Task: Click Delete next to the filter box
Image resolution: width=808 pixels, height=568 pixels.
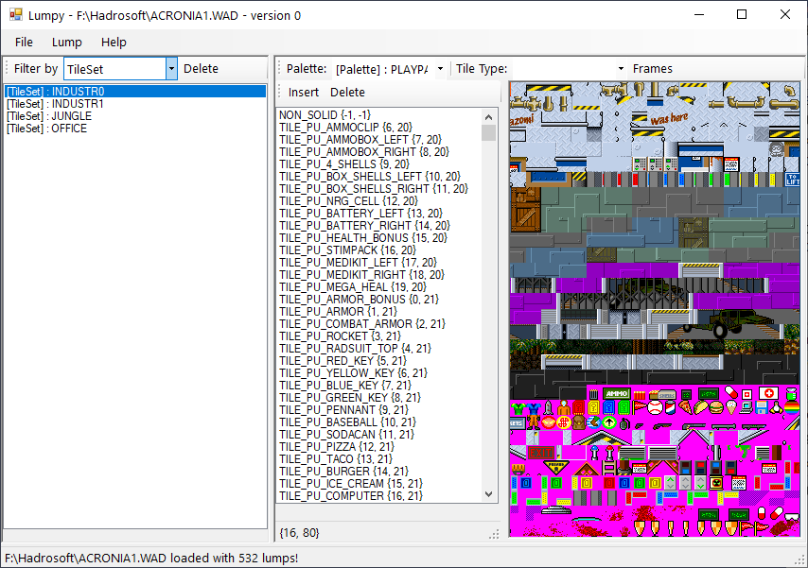Action: (201, 68)
